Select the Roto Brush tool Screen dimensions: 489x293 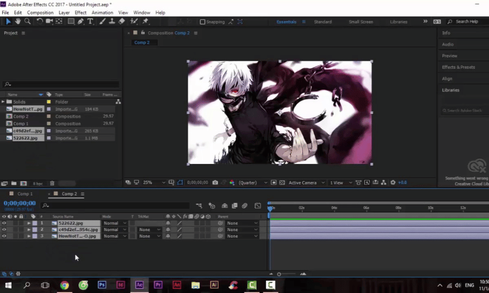click(x=134, y=21)
